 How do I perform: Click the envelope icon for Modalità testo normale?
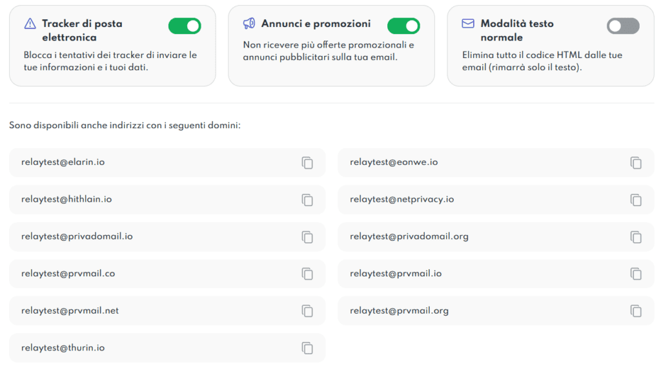(468, 24)
